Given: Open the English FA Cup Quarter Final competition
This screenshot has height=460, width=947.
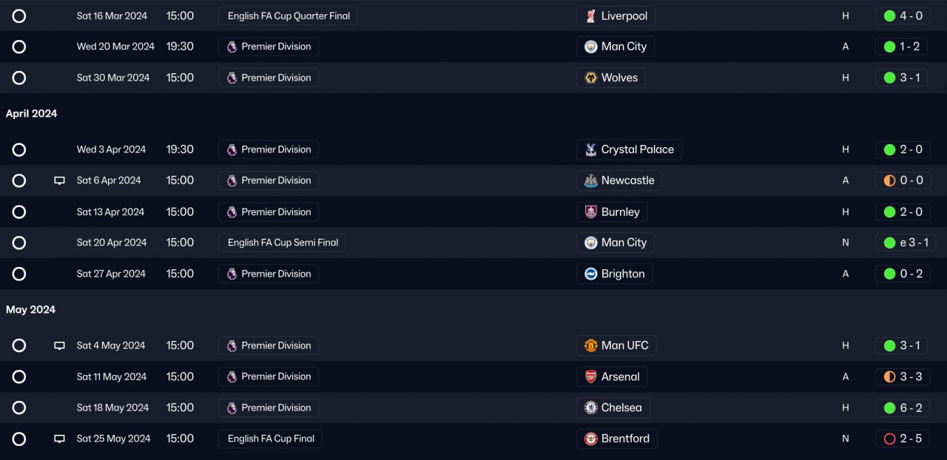Looking at the screenshot, I should click(x=288, y=16).
